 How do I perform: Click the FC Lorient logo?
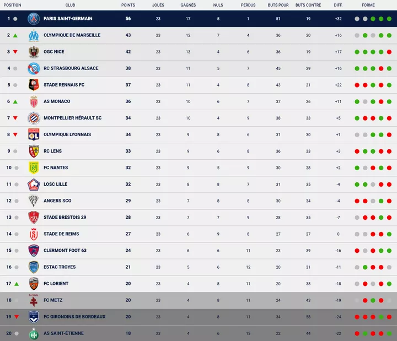34,284
